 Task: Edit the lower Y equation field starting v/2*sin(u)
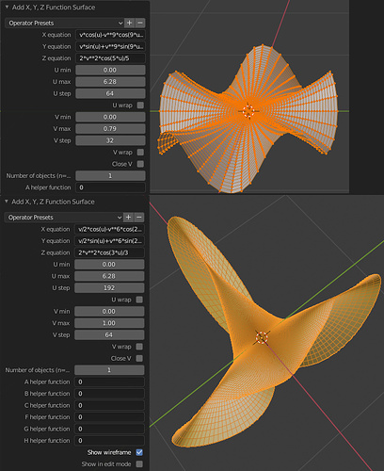(109, 241)
